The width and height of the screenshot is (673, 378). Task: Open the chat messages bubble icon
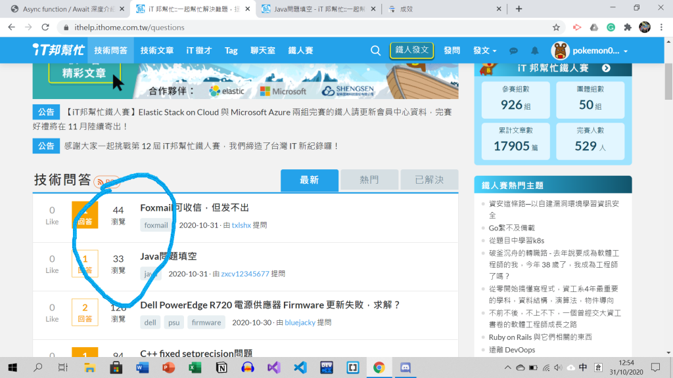tap(513, 51)
